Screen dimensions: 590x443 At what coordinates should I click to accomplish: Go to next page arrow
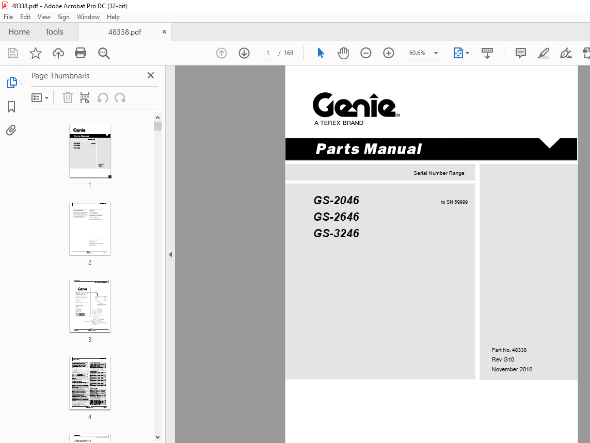coord(244,53)
